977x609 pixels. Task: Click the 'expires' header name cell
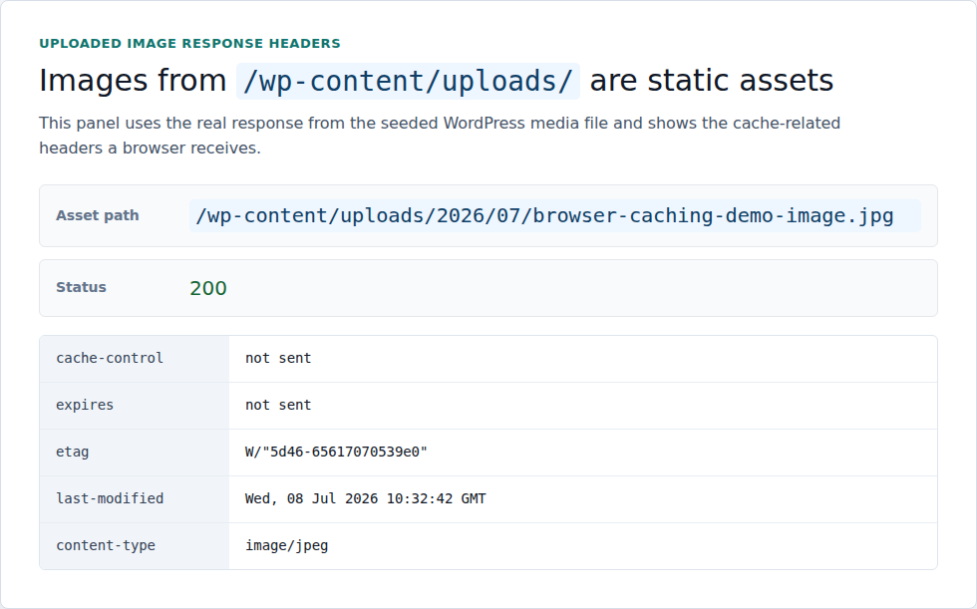[135, 406]
